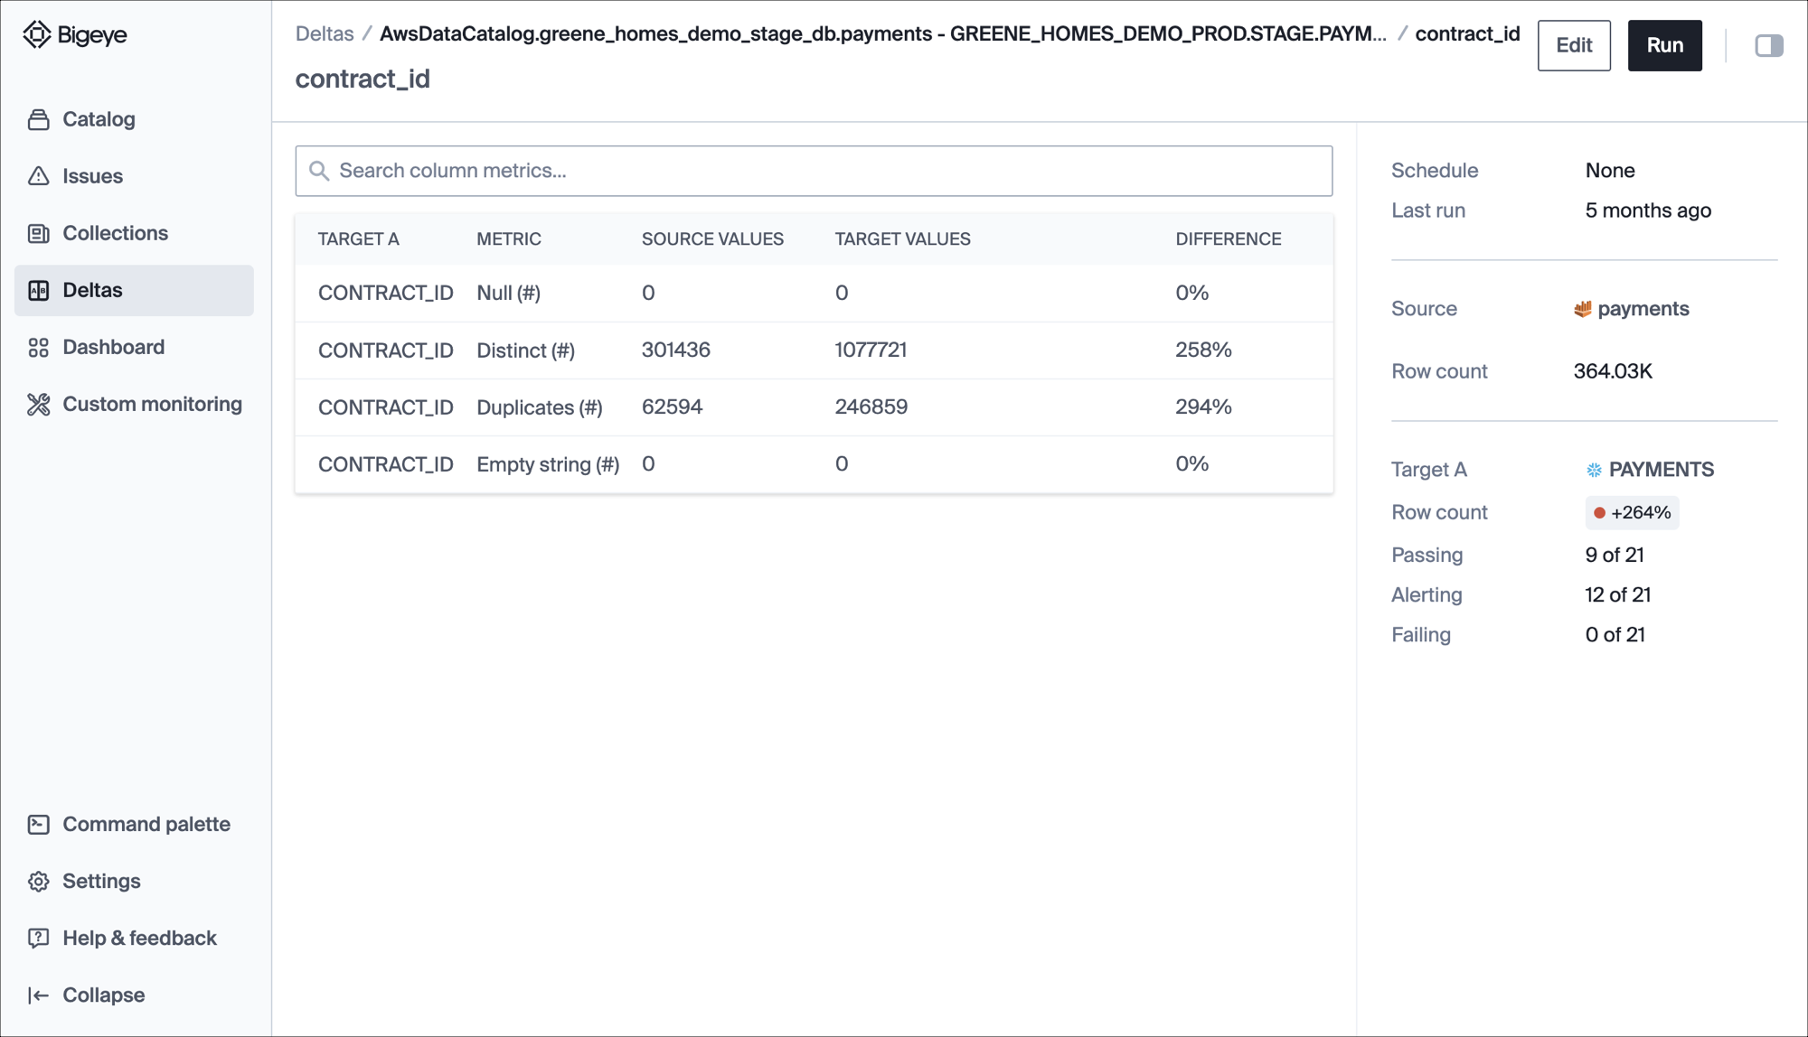This screenshot has width=1808, height=1037.
Task: Open Catalog from the sidebar icon
Action: 38,119
